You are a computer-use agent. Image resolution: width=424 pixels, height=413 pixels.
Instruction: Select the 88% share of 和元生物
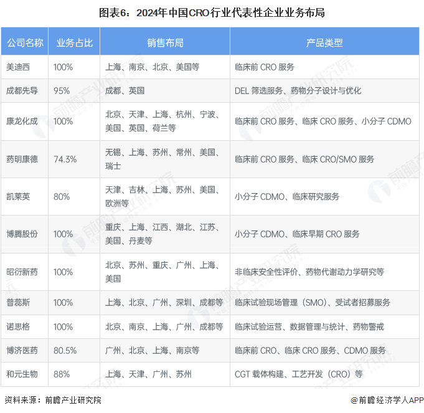(x=62, y=374)
